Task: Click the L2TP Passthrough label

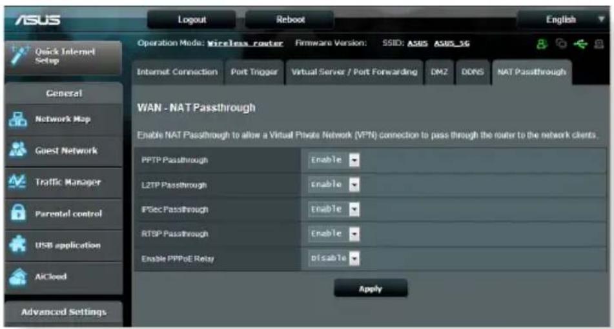Action: pos(174,185)
